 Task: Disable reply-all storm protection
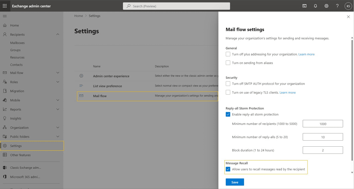(x=228, y=114)
